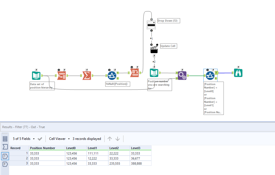The height and width of the screenshot is (175, 275).
Task: Select the position hierarchy Text Input tool
Action: click(36, 76)
